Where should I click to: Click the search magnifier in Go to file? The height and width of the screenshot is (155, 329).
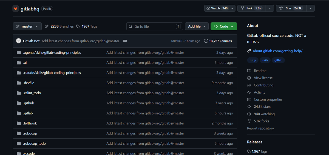coord(131,27)
